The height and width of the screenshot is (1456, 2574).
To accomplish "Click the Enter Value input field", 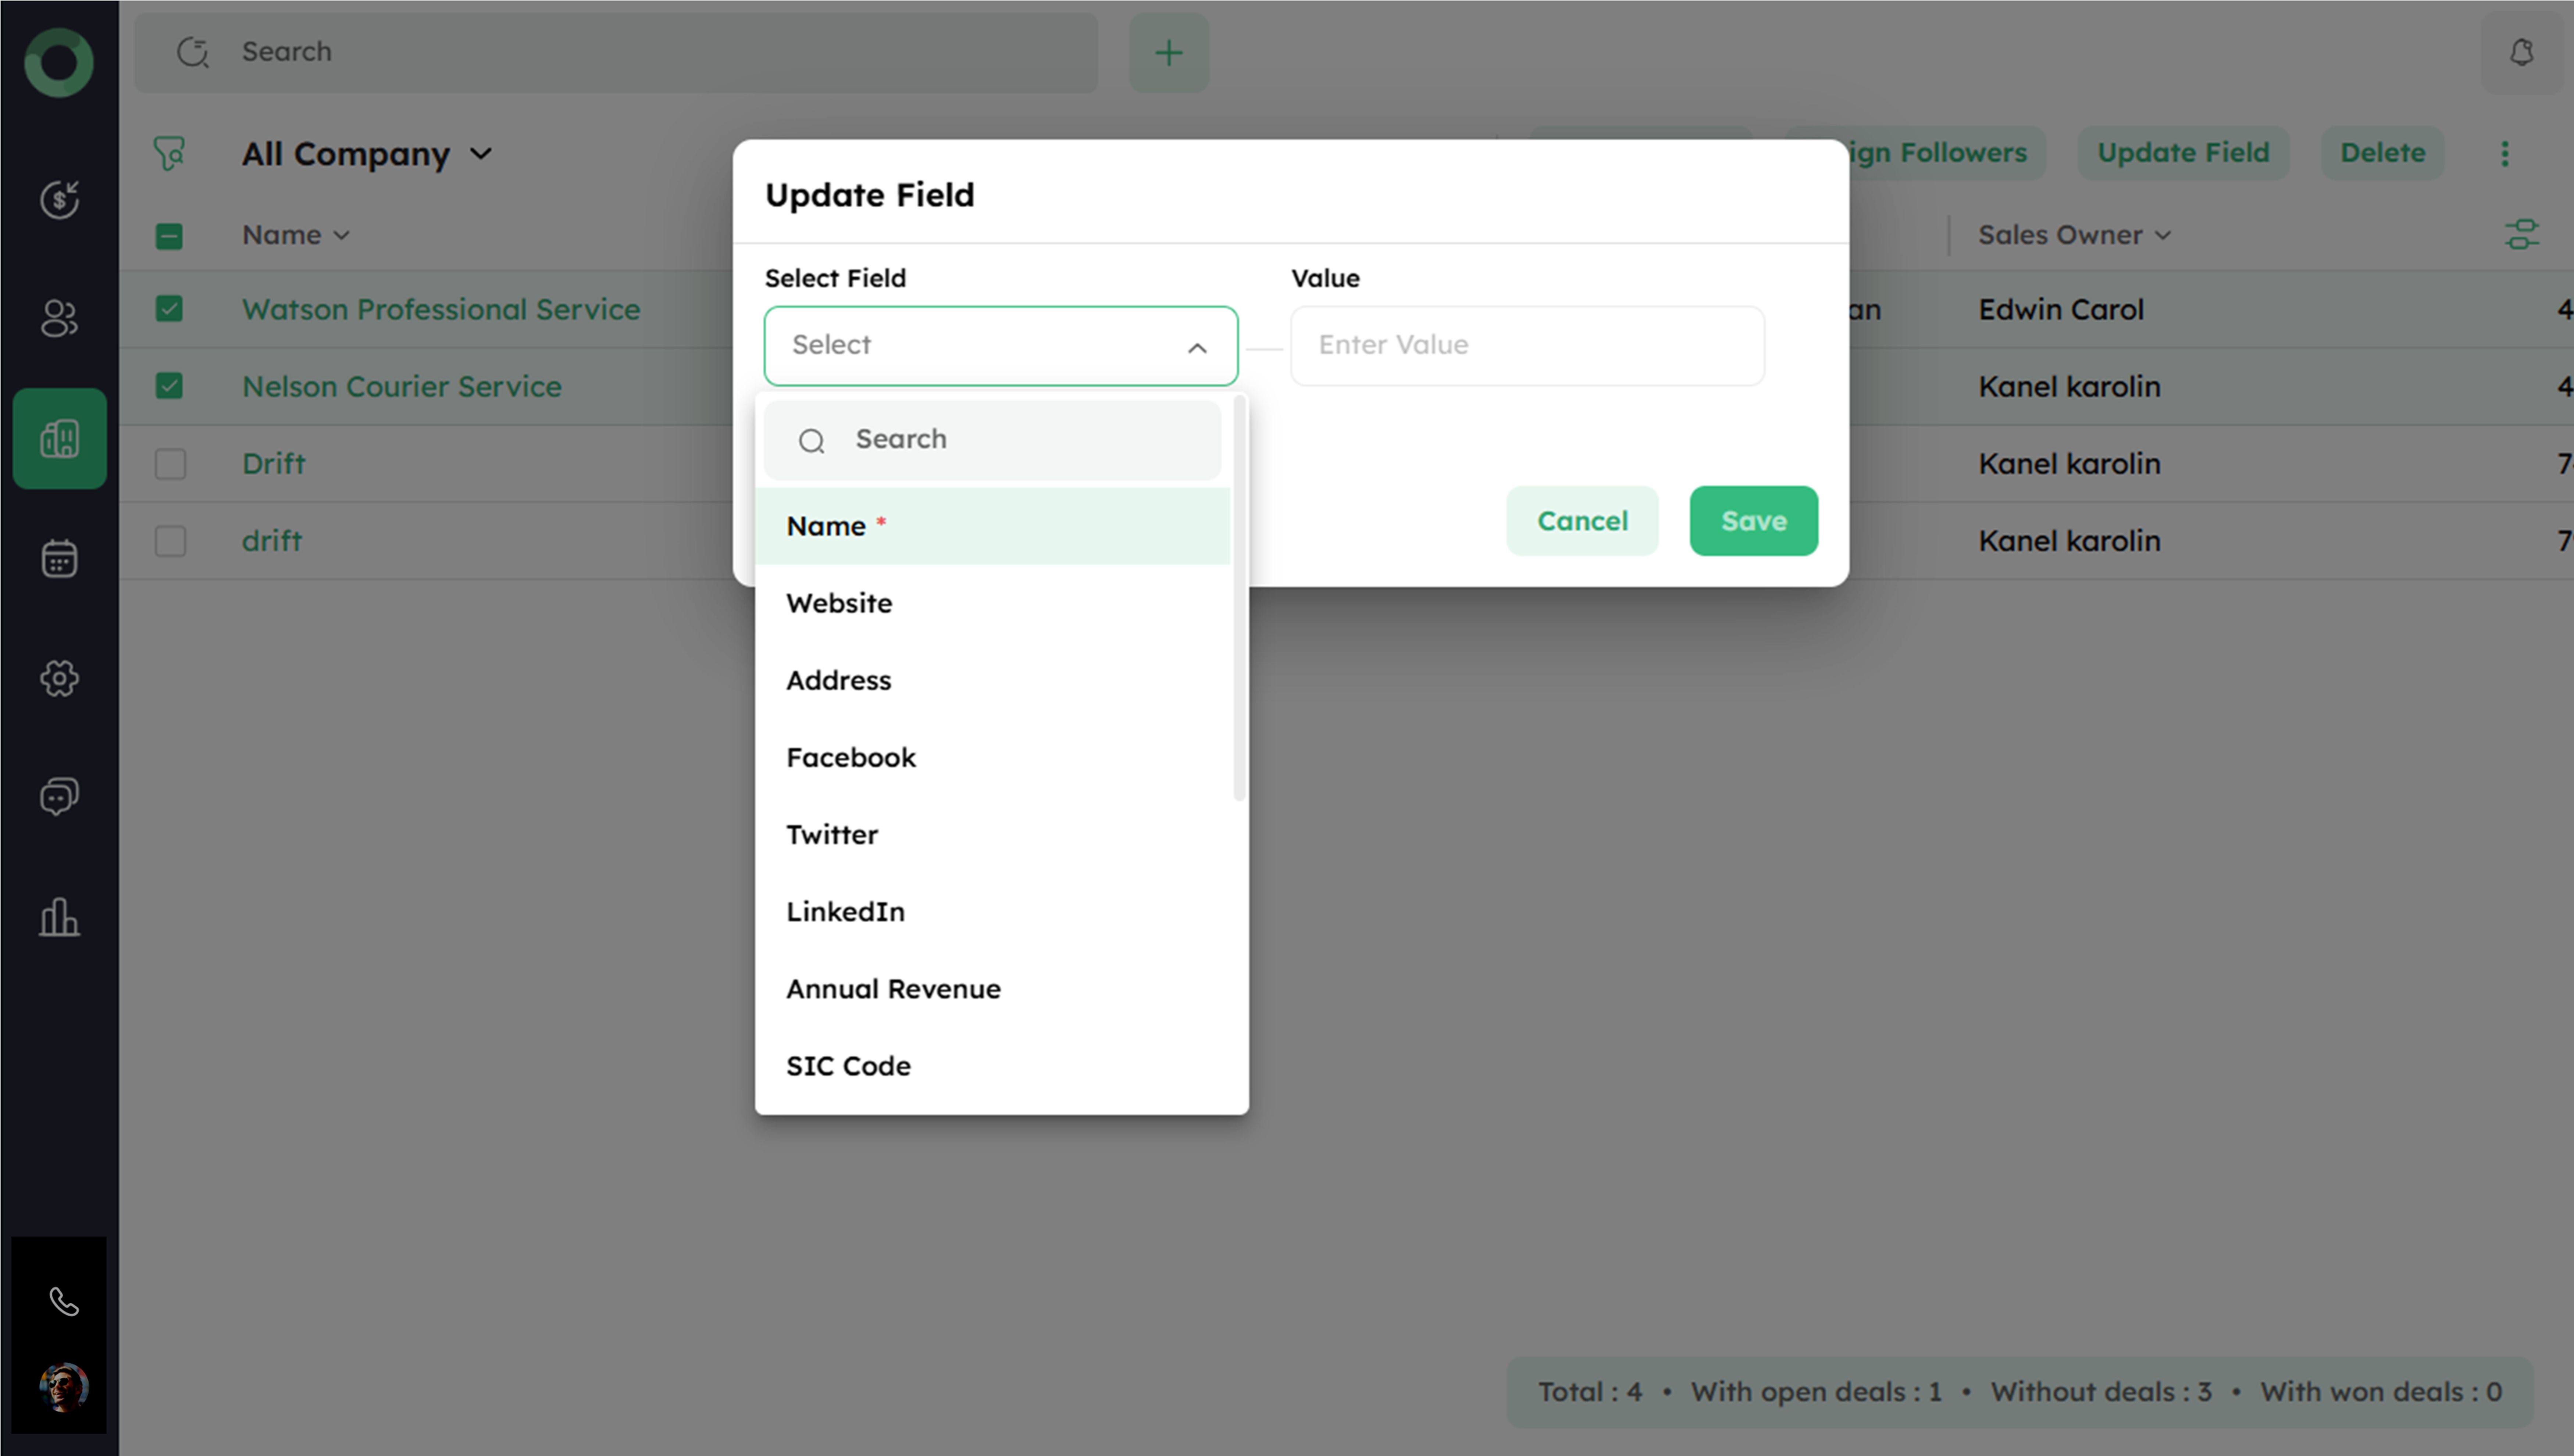I will [x=1527, y=345].
